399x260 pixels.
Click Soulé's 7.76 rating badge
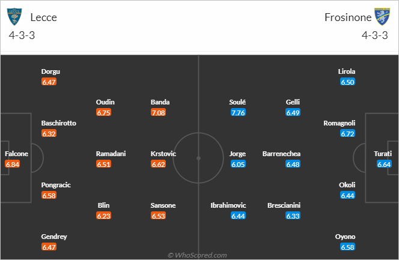tap(238, 112)
